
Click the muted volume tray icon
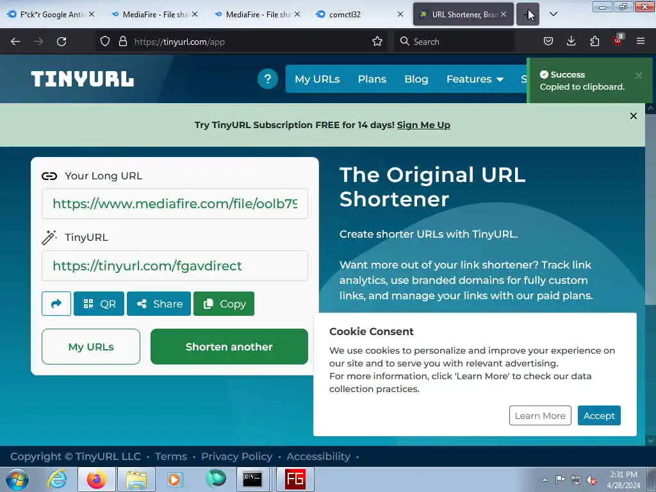[591, 480]
